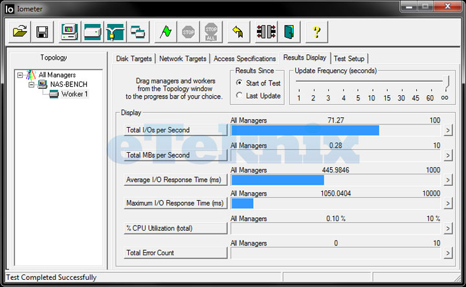Click Average I/O Response Time button
Viewport: 466px width, 287px height.
coord(175,180)
